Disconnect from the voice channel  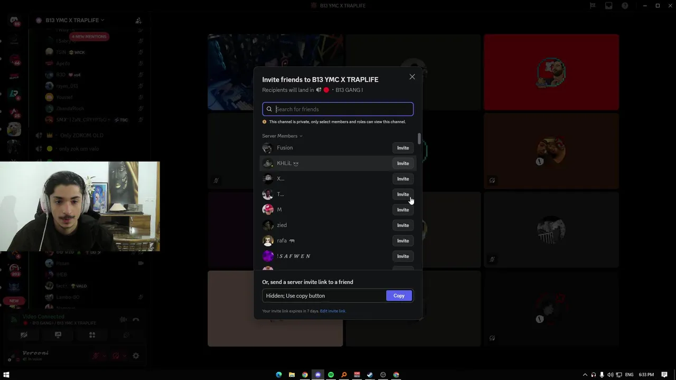pyautogui.click(x=136, y=319)
